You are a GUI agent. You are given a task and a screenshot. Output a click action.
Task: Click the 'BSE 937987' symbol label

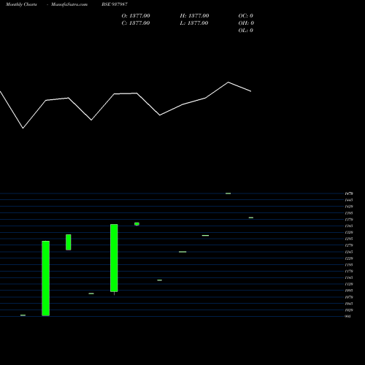(115, 4)
